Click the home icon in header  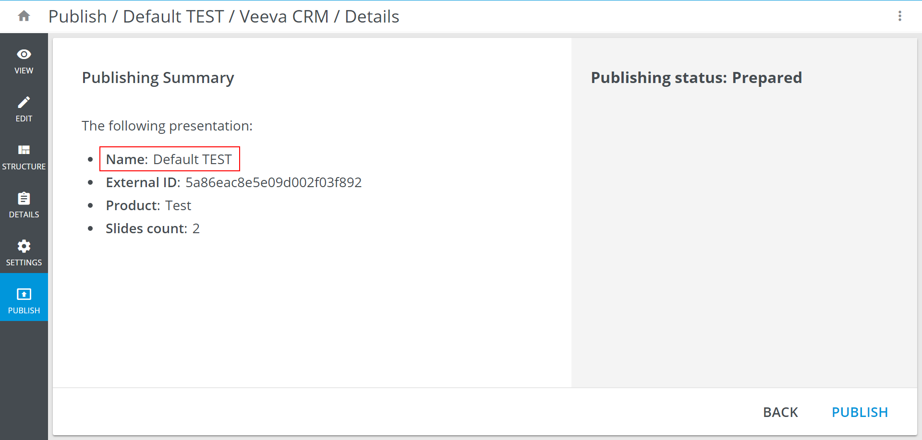(24, 16)
